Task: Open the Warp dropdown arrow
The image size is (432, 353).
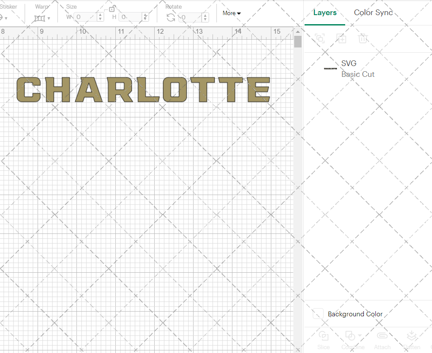Action: click(x=49, y=19)
